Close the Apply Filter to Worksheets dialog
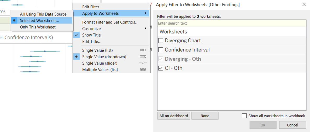This screenshot has height=132, width=310. point(304,4)
